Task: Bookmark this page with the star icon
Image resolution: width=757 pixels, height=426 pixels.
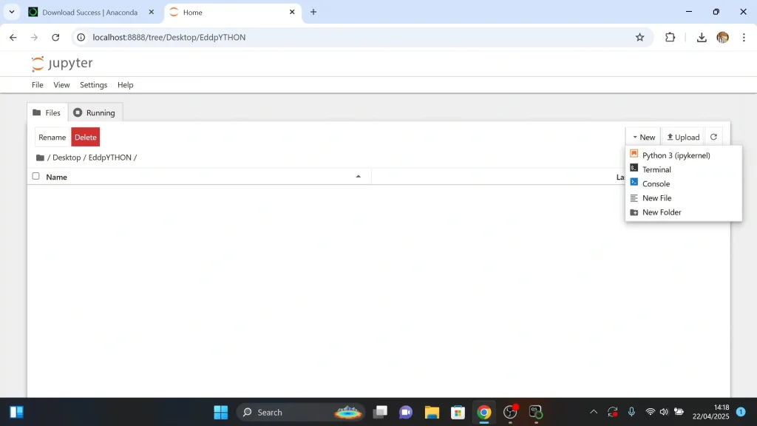Action: point(640,38)
